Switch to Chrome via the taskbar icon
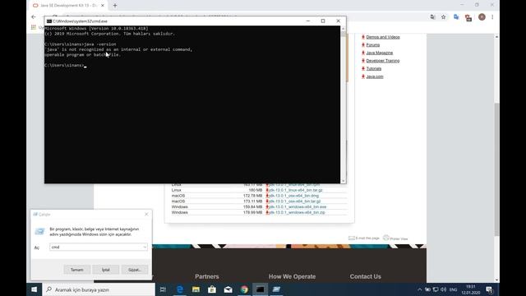This screenshot has width=526, height=296. [244, 289]
